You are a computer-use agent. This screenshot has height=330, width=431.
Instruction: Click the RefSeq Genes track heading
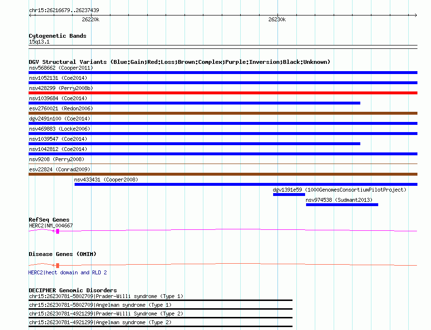(49, 220)
